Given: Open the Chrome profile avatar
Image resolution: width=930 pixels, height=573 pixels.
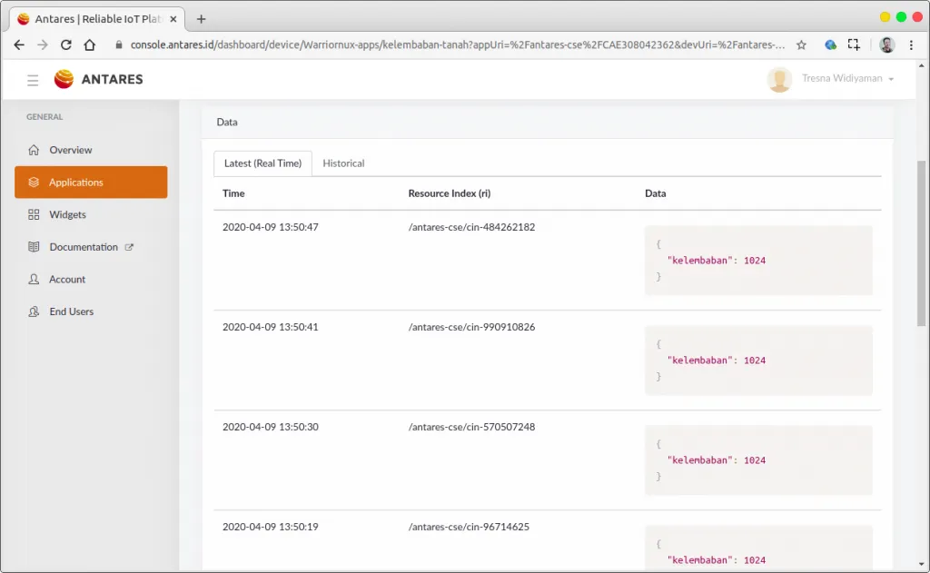Looking at the screenshot, I should pyautogui.click(x=886, y=44).
